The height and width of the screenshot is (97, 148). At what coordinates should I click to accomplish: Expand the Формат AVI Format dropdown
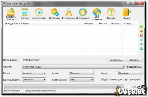(x=73, y=67)
